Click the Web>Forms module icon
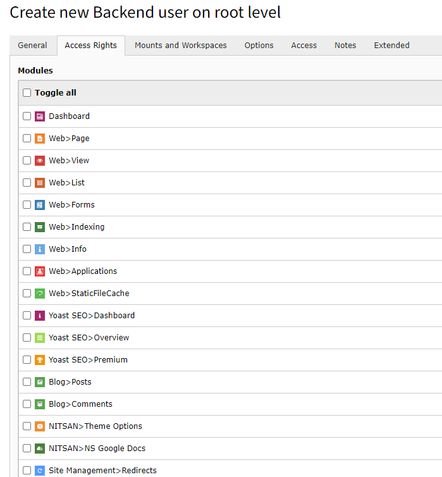 pyautogui.click(x=40, y=205)
